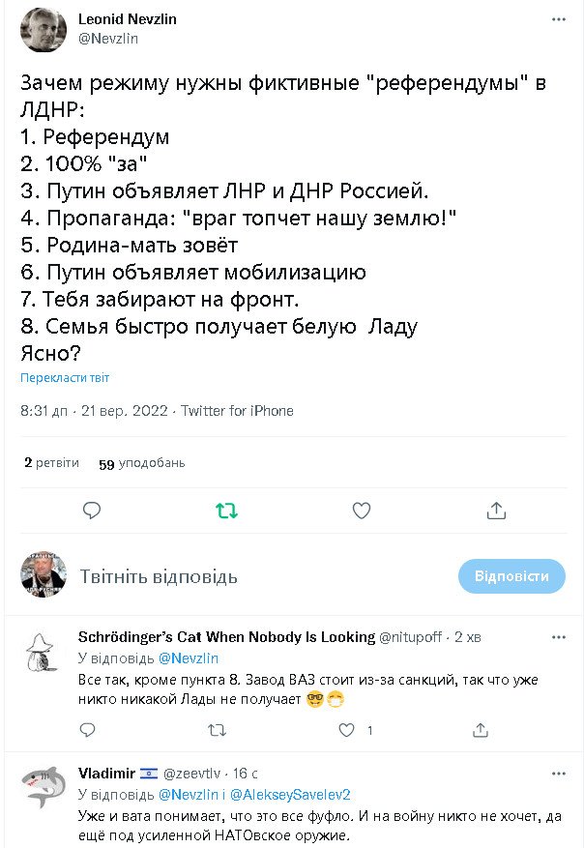Like Leonid Nevzlin's main tweet
The width and height of the screenshot is (584, 848).
361,510
